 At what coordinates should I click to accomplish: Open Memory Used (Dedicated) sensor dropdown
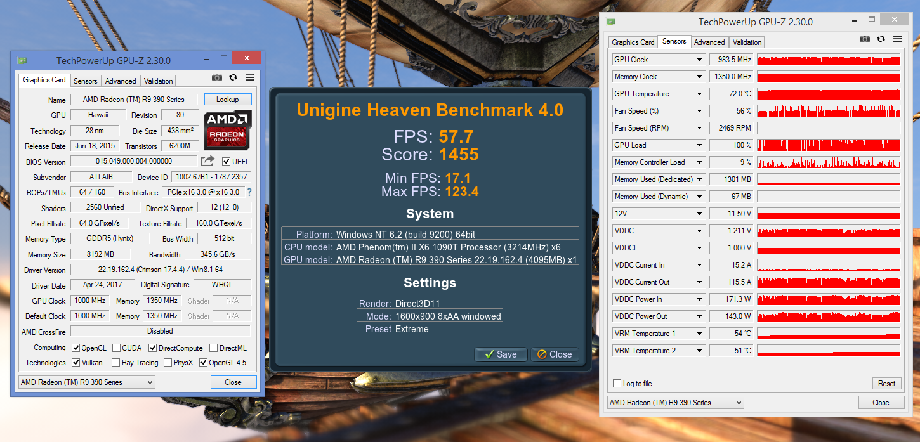point(700,179)
